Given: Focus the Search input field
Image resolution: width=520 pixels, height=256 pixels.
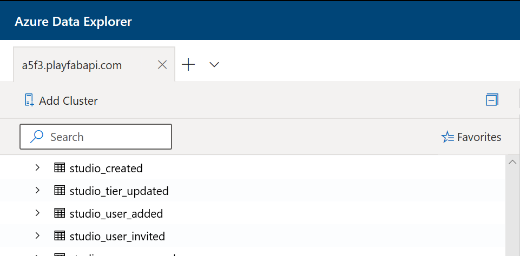Looking at the screenshot, I should click(96, 137).
